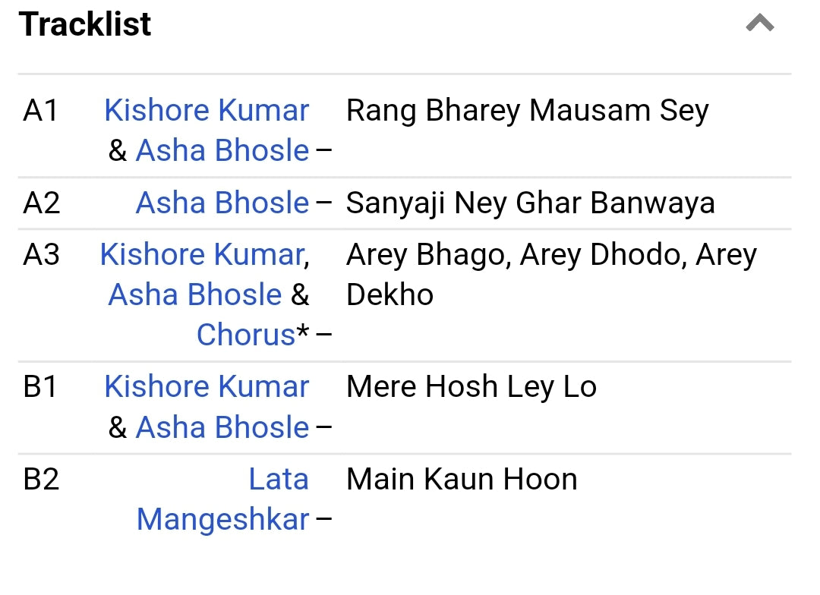Collapse the Tracklist section with the chevron
The image size is (820, 595).
(759, 24)
